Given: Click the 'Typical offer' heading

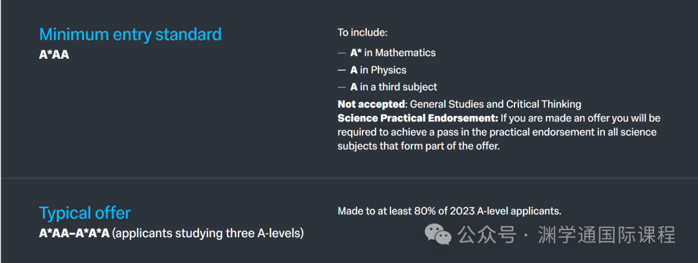Looking at the screenshot, I should tap(85, 213).
